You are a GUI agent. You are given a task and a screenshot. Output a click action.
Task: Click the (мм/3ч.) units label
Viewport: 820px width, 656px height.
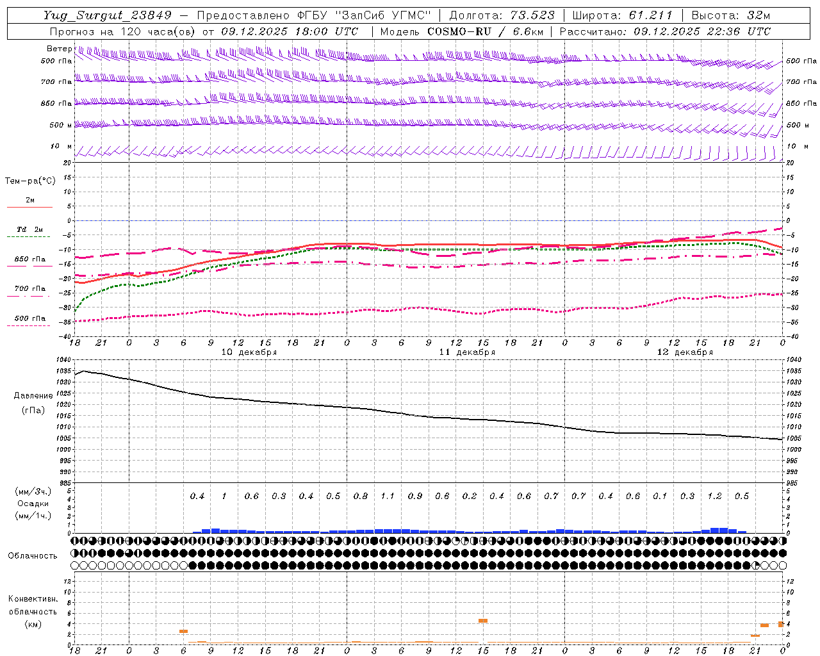(x=33, y=491)
